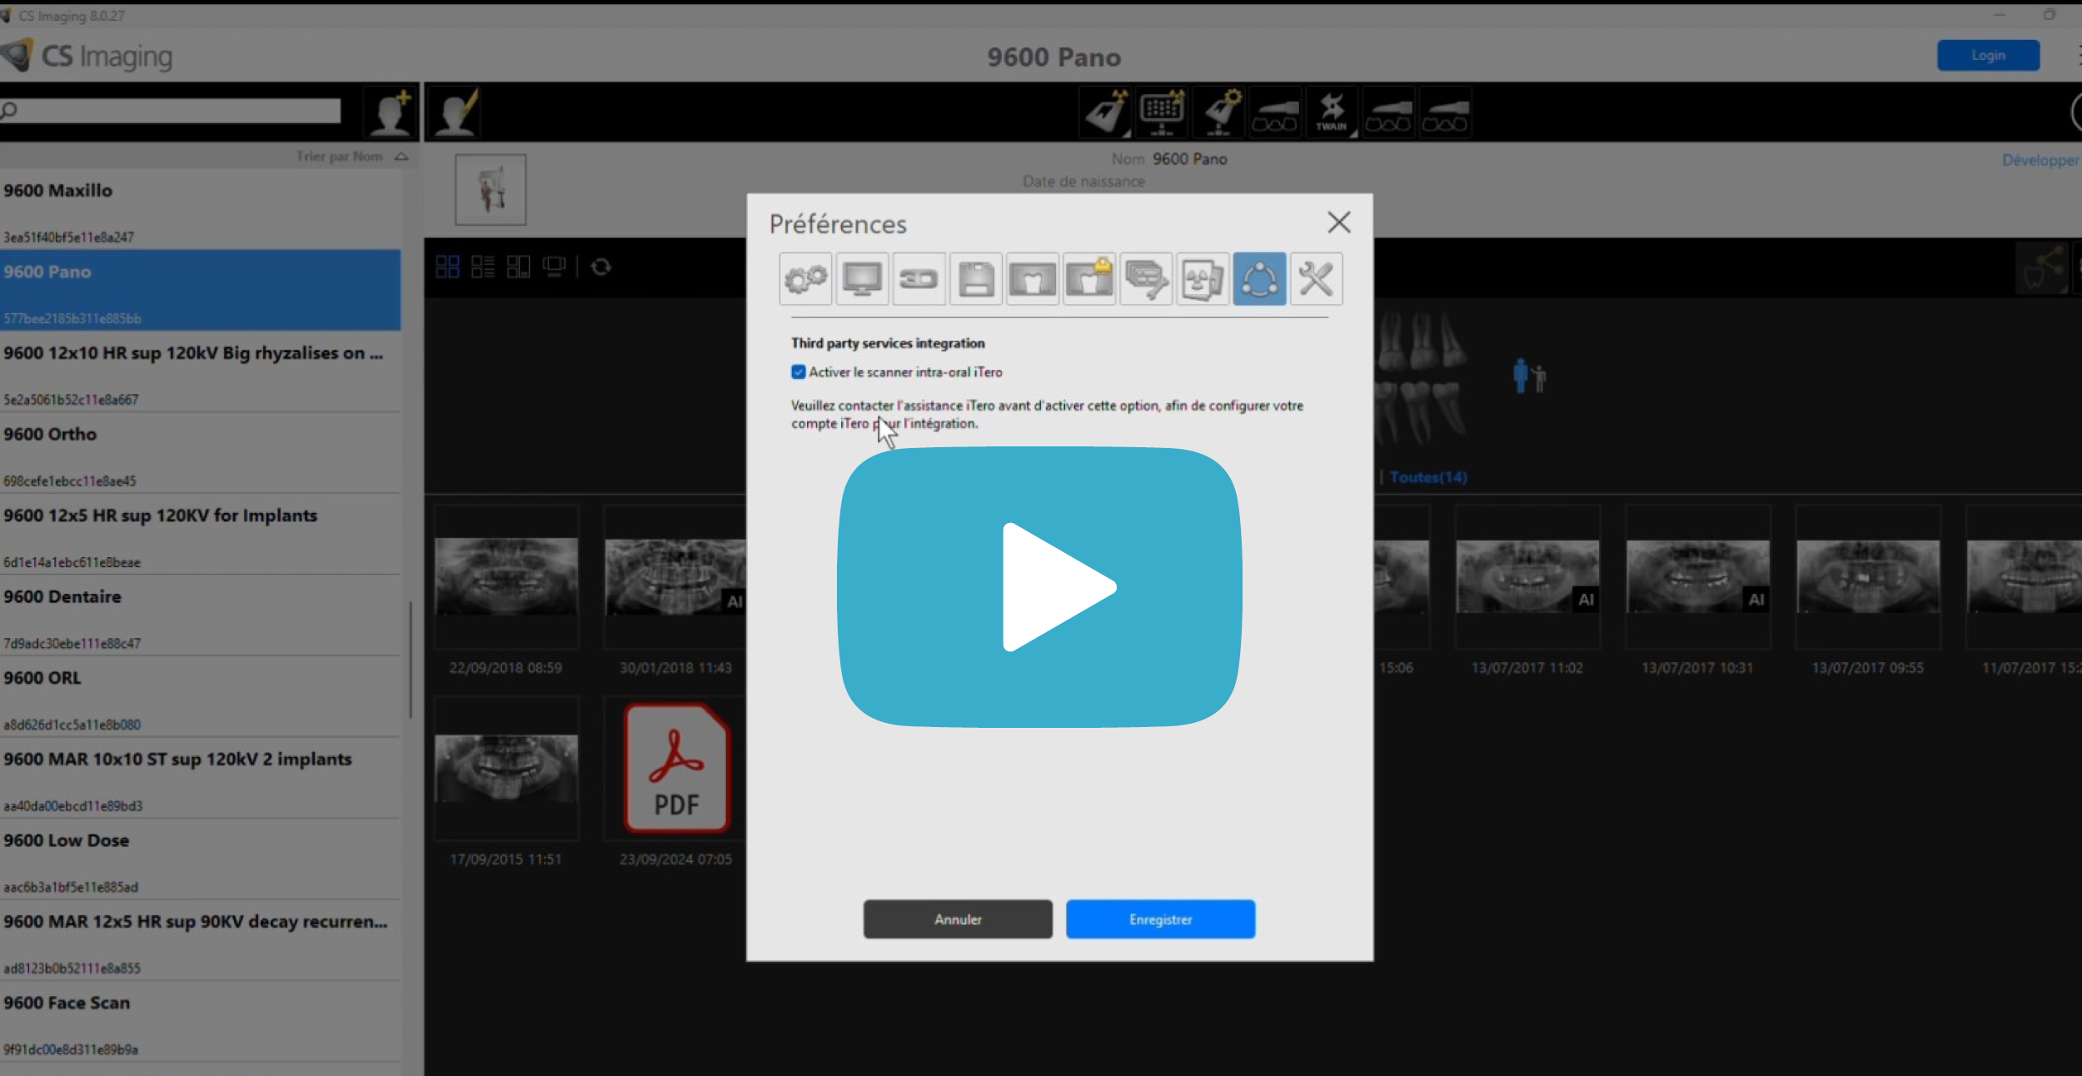This screenshot has width=2082, height=1076.
Task: Select patient 9600 Maxillo
Action: click(x=200, y=209)
